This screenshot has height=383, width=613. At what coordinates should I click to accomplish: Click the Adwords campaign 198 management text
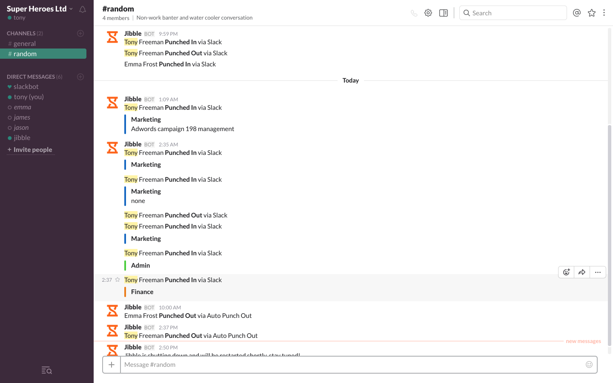click(183, 129)
